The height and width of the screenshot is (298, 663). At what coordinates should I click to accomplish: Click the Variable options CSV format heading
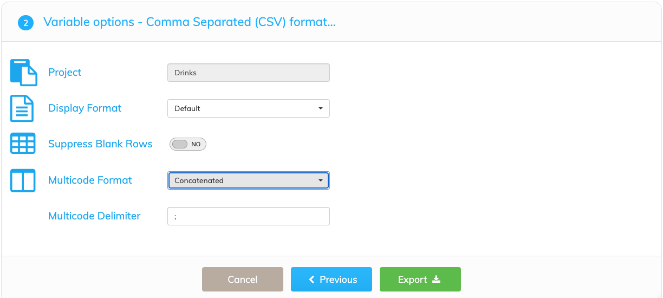click(190, 22)
